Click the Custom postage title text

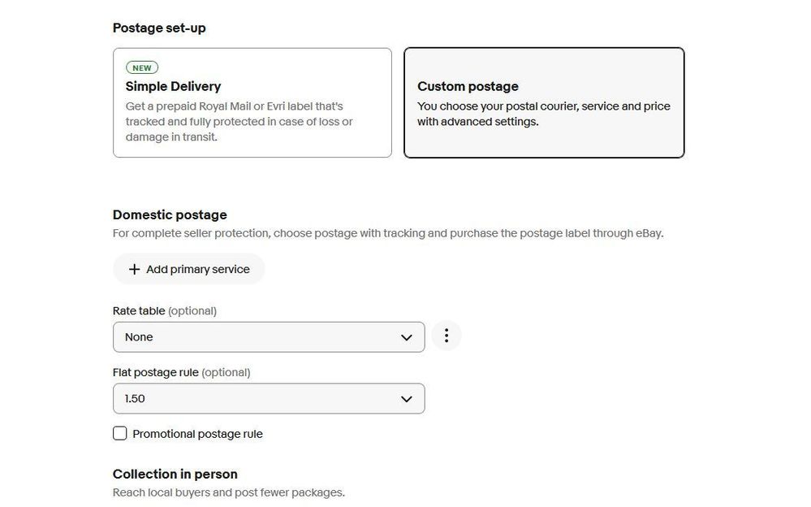click(x=468, y=86)
